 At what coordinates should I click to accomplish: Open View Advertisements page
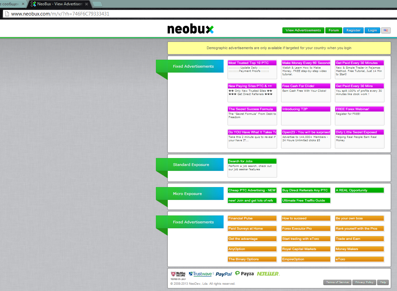coord(303,30)
